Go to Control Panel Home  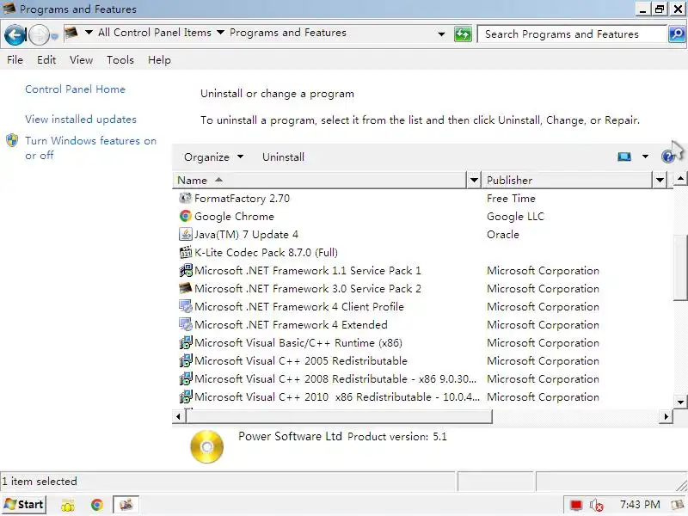click(x=75, y=89)
